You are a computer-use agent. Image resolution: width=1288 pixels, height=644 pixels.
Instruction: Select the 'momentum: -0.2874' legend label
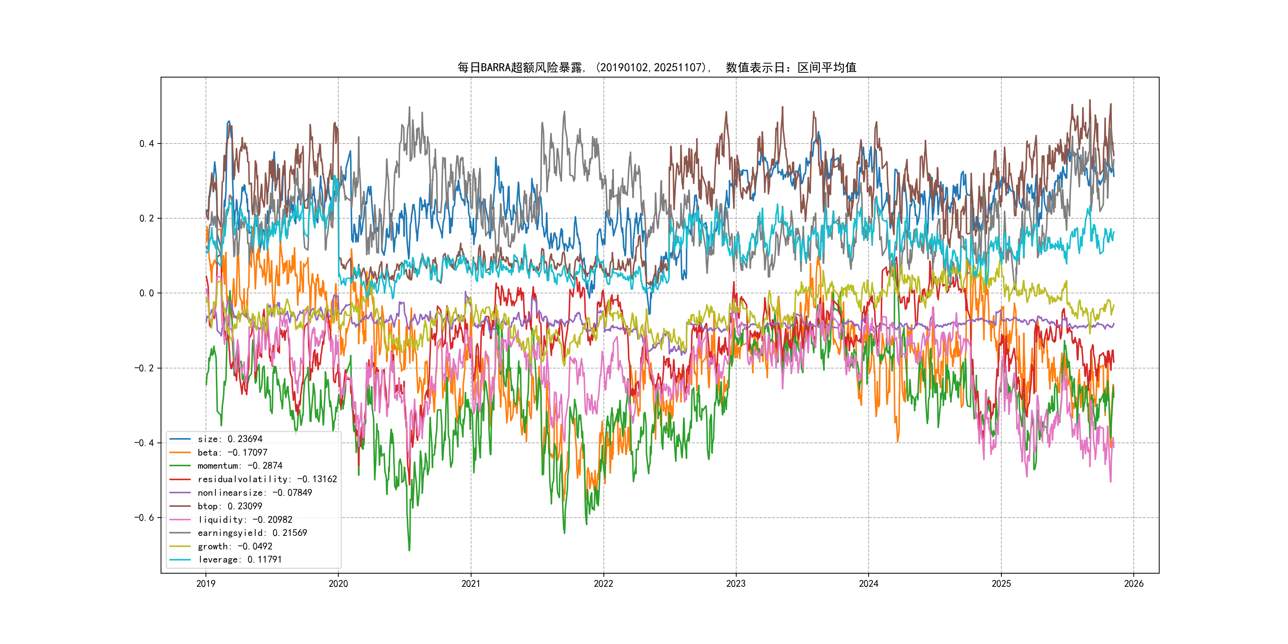[239, 466]
